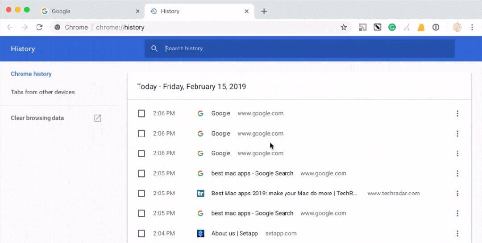Expand more actions menu for the Setapp entry
482x243 pixels.
click(457, 233)
